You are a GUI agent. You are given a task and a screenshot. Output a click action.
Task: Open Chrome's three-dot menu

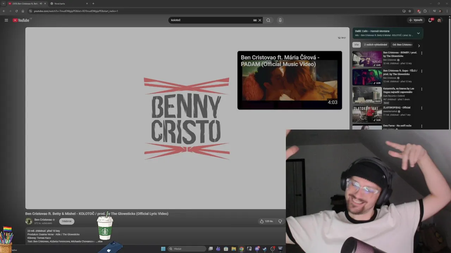click(447, 11)
